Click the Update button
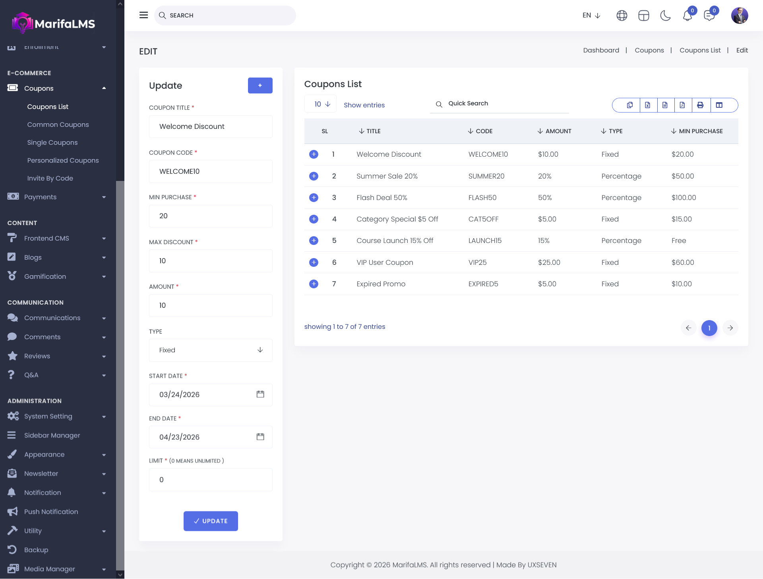This screenshot has height=579, width=763. point(211,521)
